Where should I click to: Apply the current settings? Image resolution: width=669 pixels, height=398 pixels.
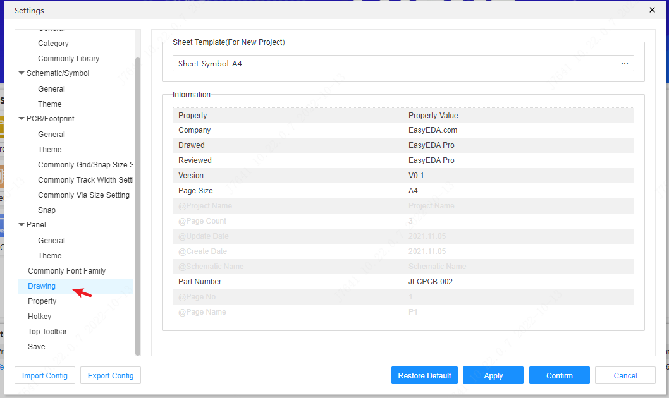point(493,375)
